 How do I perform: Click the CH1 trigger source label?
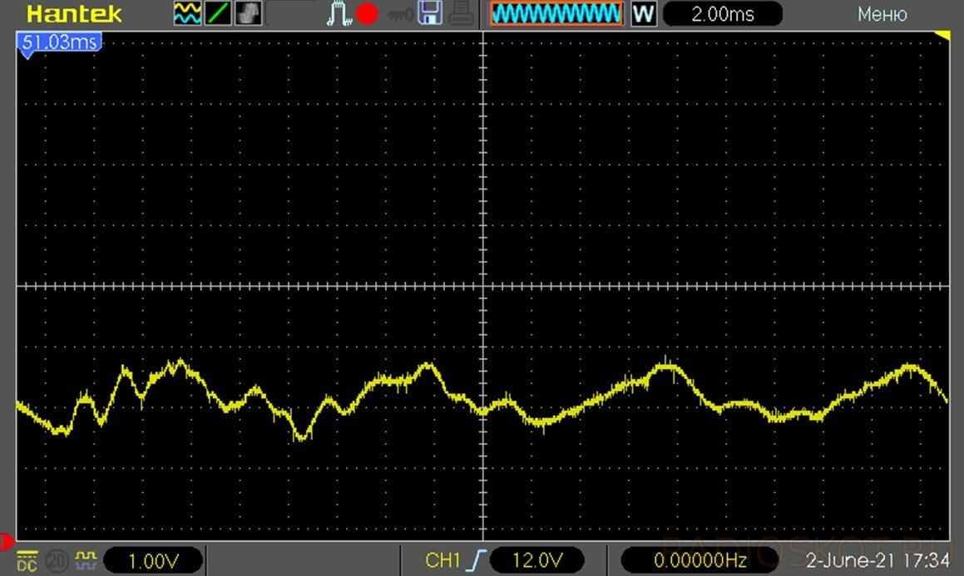(442, 561)
